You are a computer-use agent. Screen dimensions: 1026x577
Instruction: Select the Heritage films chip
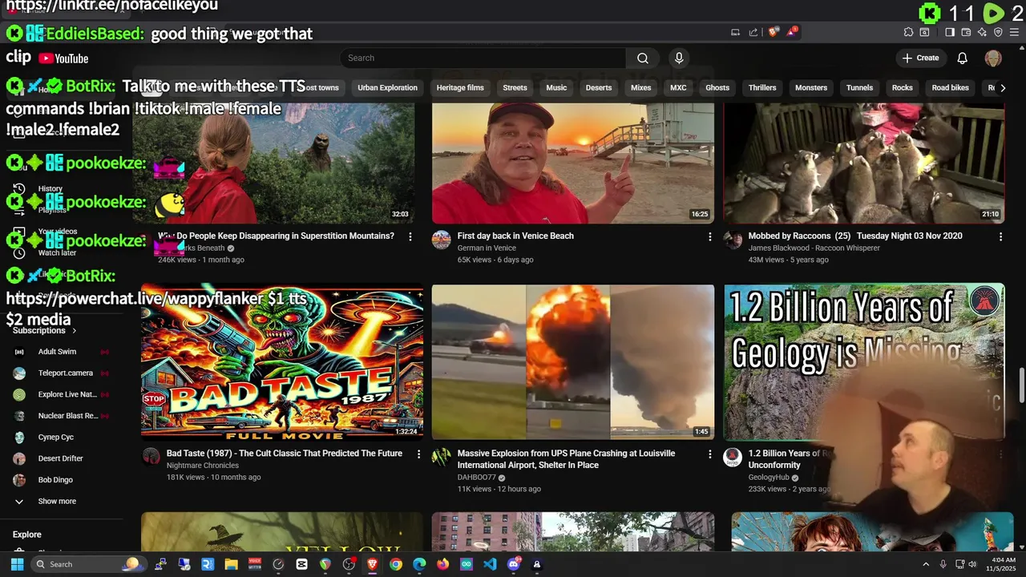coord(460,88)
